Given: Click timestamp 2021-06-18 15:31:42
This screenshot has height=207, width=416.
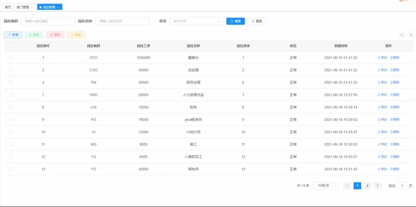Looking at the screenshot, I should 341,169.
